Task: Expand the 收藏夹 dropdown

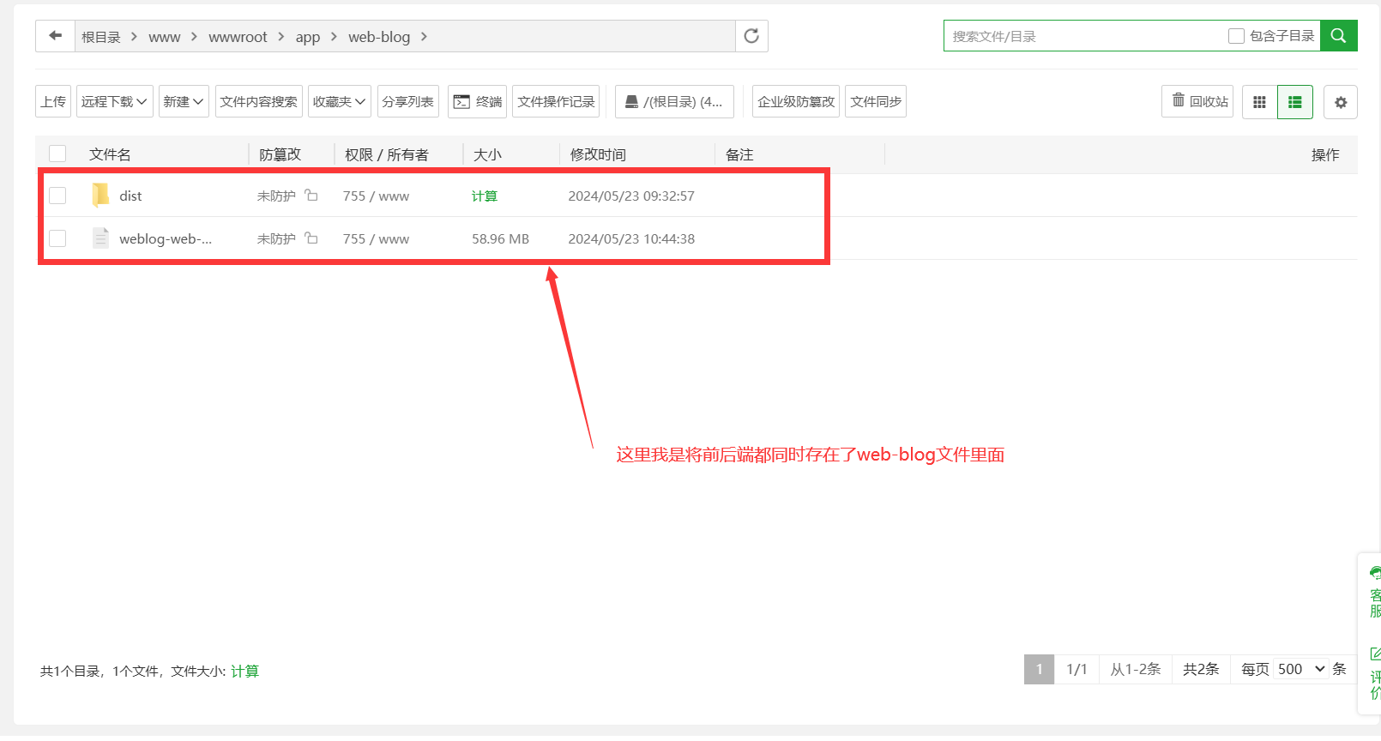Action: tap(340, 101)
